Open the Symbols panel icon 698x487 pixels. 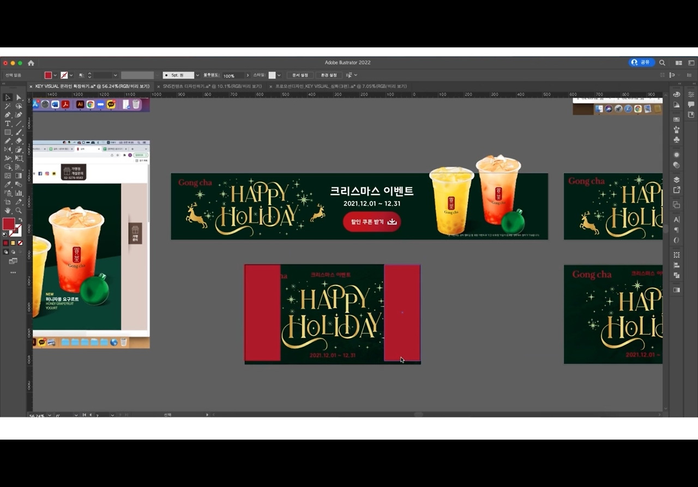click(x=677, y=139)
